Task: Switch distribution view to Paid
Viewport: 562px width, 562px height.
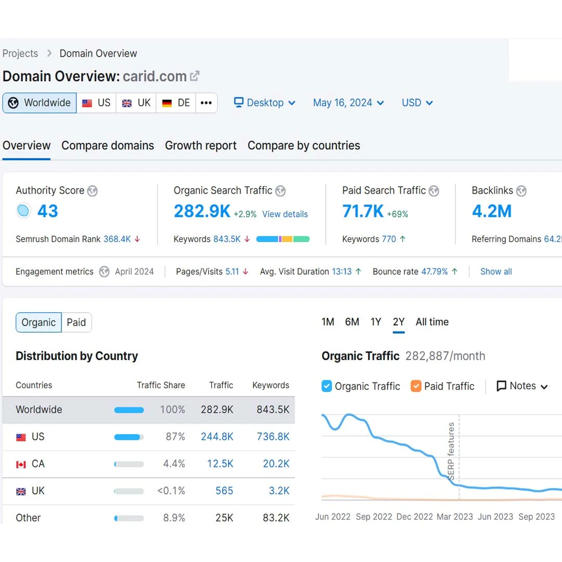Action: pos(76,323)
